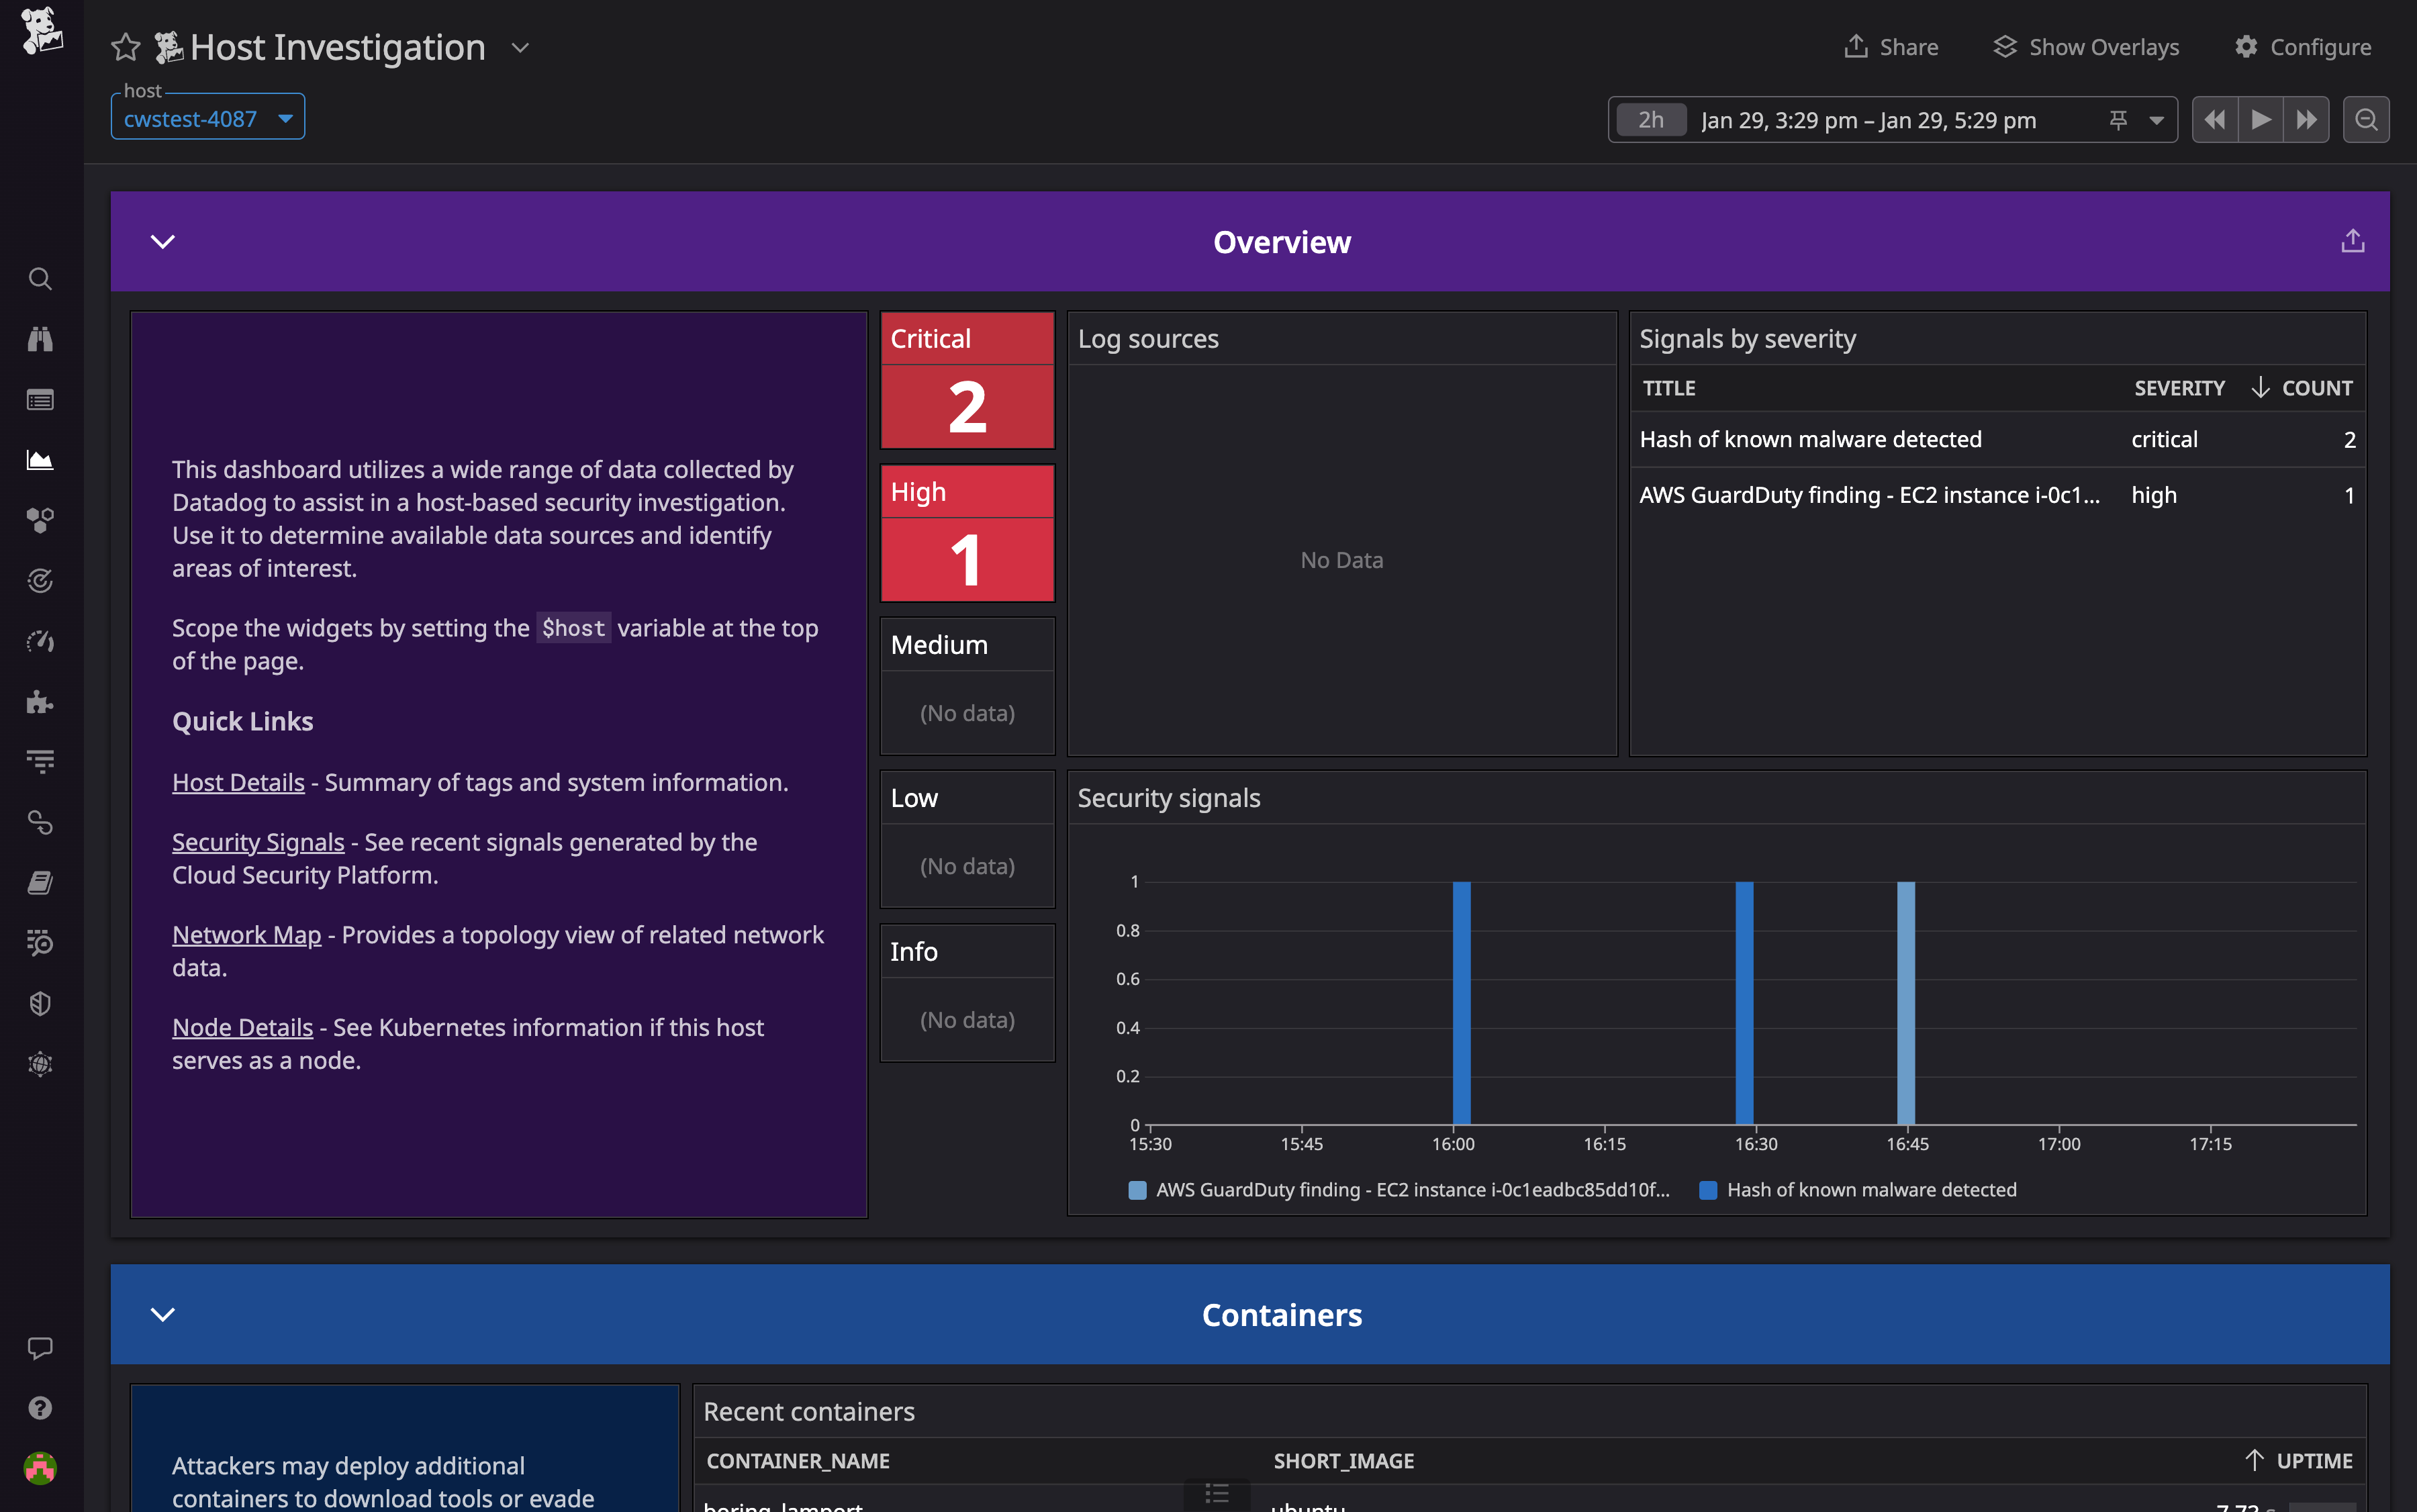Open the Host Investigation dashboard title dropdown
The height and width of the screenshot is (1512, 2417).
519,47
